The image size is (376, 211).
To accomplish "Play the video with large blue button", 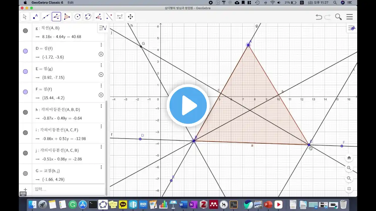I will point(188,105).
